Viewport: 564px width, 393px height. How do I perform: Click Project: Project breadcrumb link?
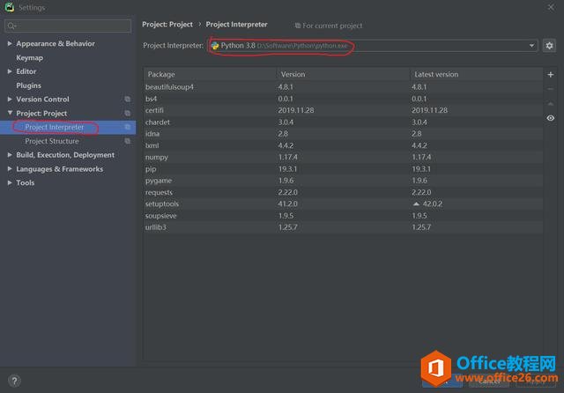pos(167,25)
